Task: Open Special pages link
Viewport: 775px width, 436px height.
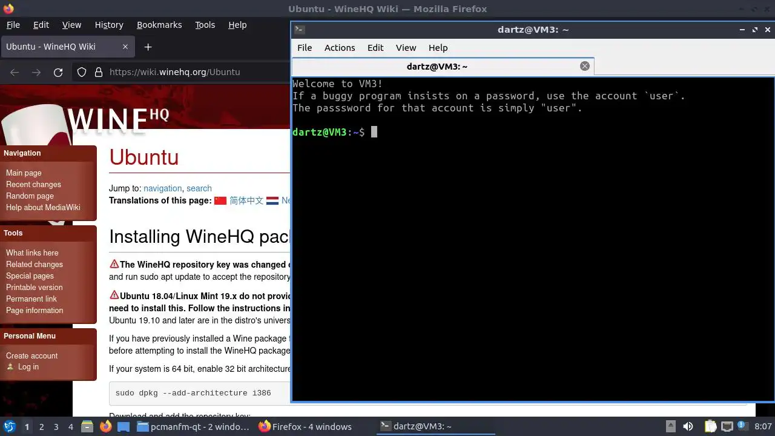Action: [30, 276]
